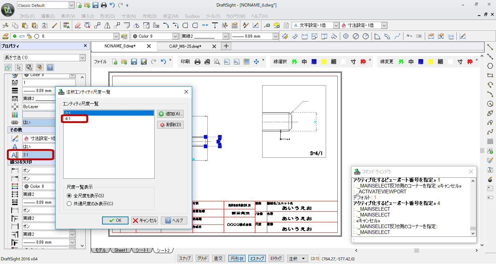The image size is (496, 264).
Task: Switch to the CAP_M6-25.dwg tab
Action: pos(185,46)
